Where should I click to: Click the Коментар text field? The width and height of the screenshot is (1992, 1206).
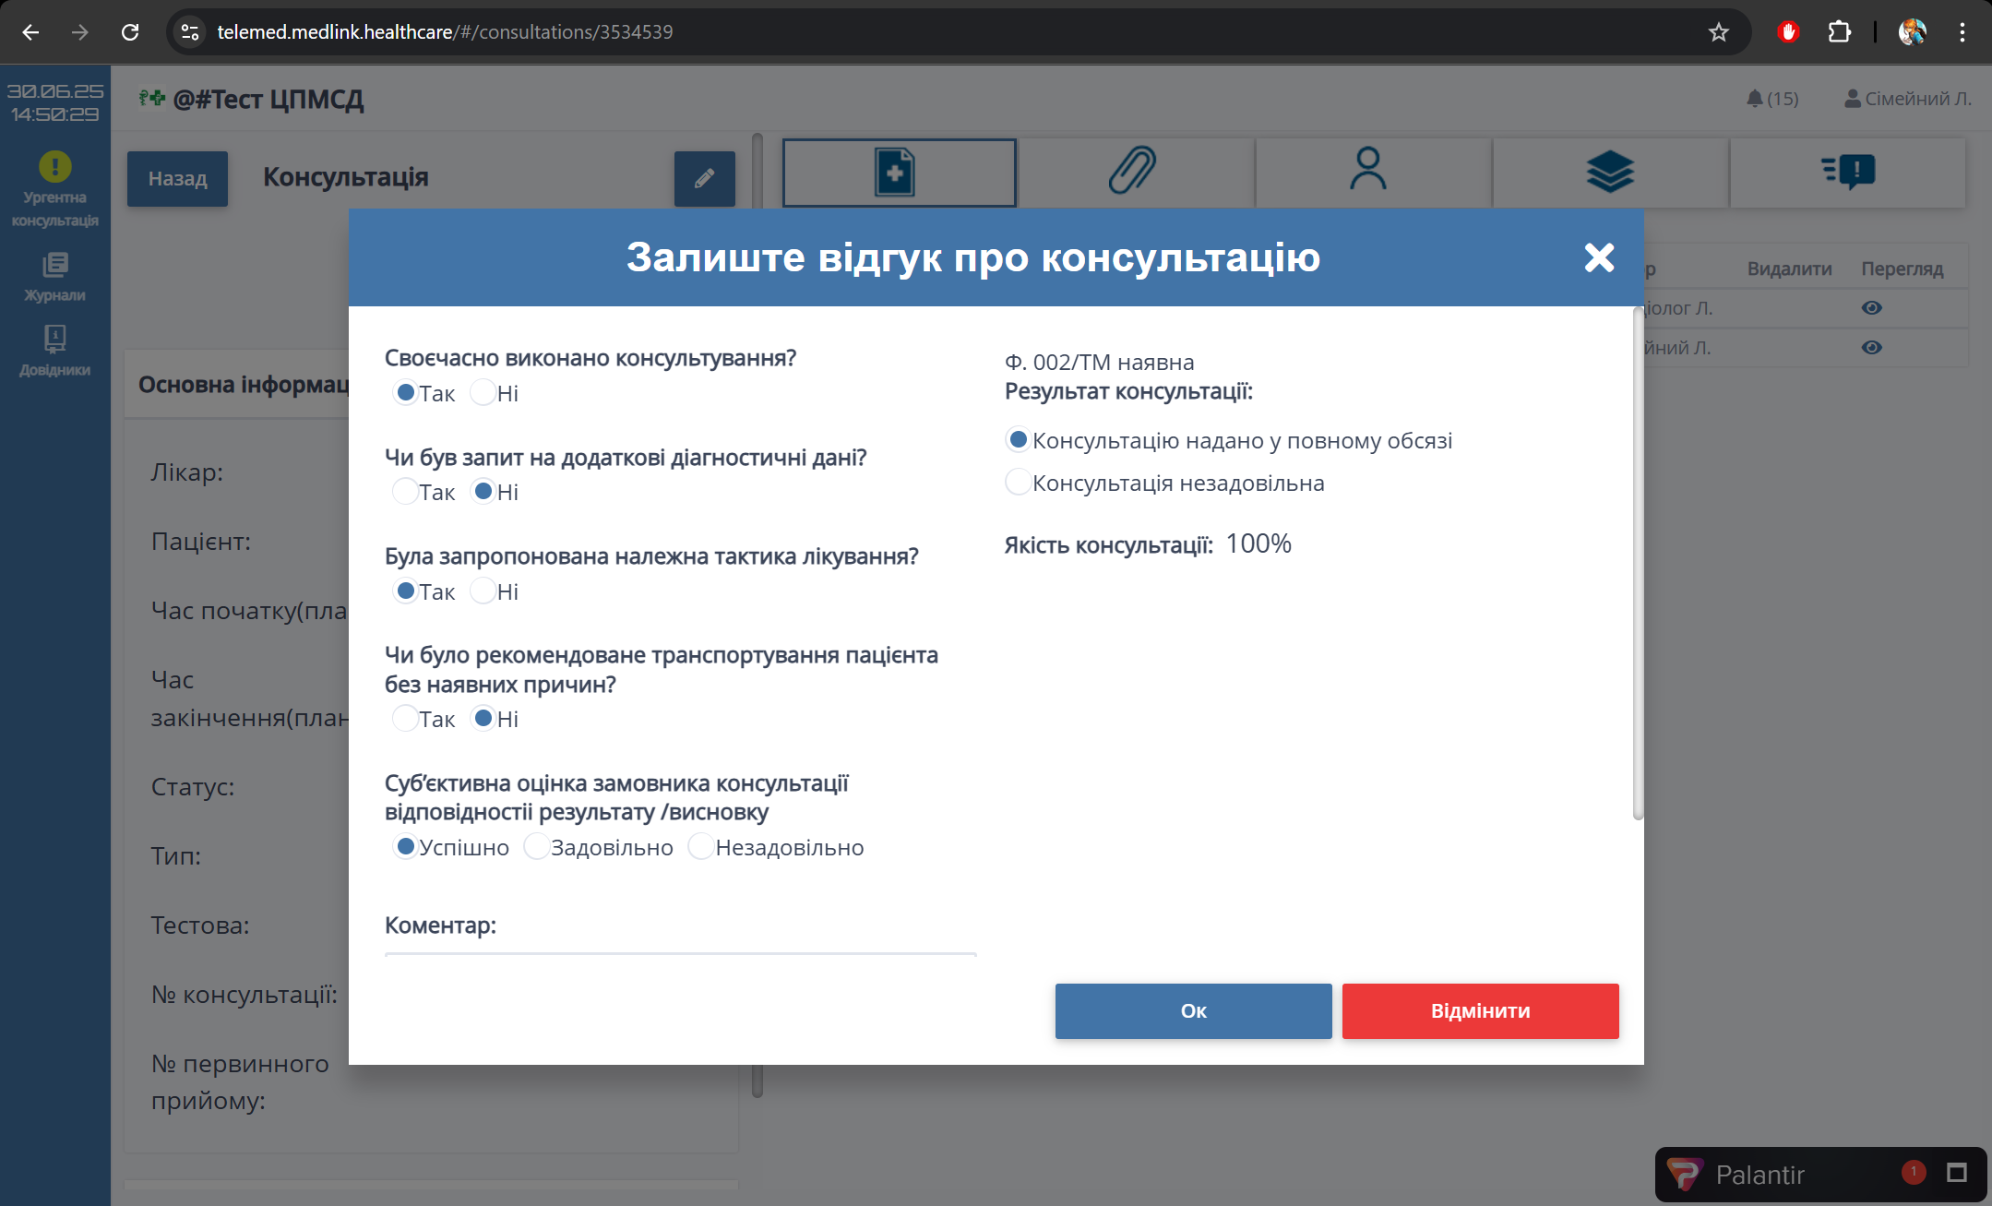click(x=680, y=954)
